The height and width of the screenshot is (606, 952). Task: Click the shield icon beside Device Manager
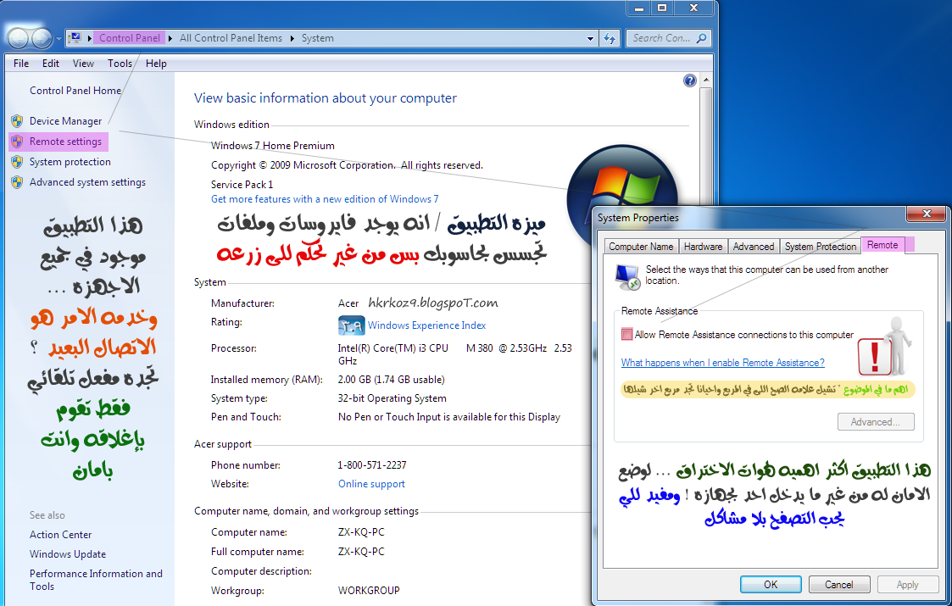(x=17, y=121)
